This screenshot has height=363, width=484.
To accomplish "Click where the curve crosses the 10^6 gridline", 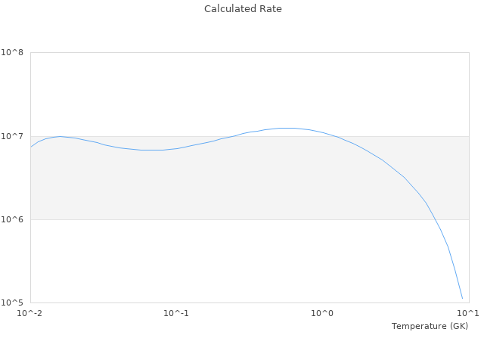I will click(x=432, y=219).
